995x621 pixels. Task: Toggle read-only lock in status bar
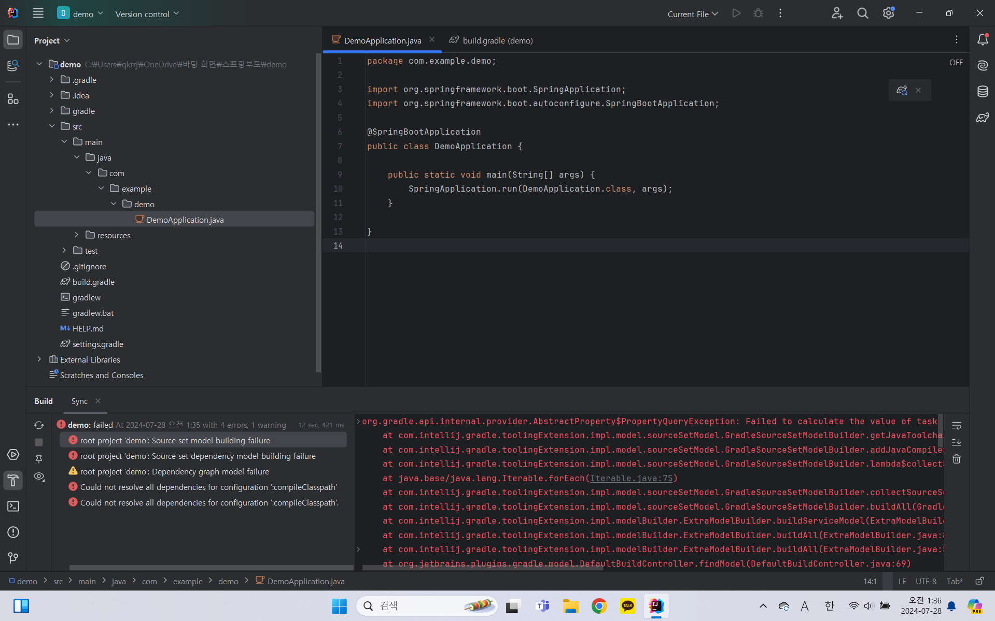(x=979, y=581)
